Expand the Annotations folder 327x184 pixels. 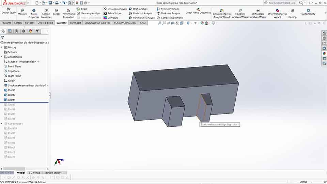click(2, 57)
